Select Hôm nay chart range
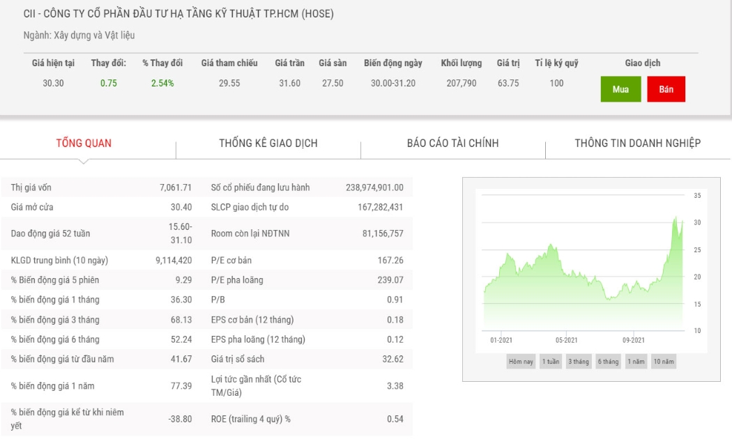 pyautogui.click(x=521, y=362)
